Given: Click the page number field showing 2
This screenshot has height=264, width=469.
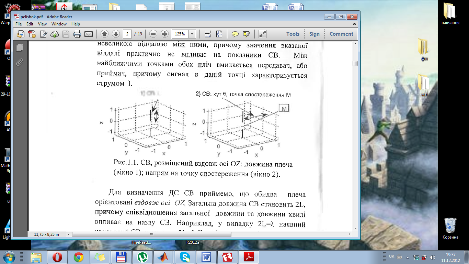Looking at the screenshot, I should [127, 34].
